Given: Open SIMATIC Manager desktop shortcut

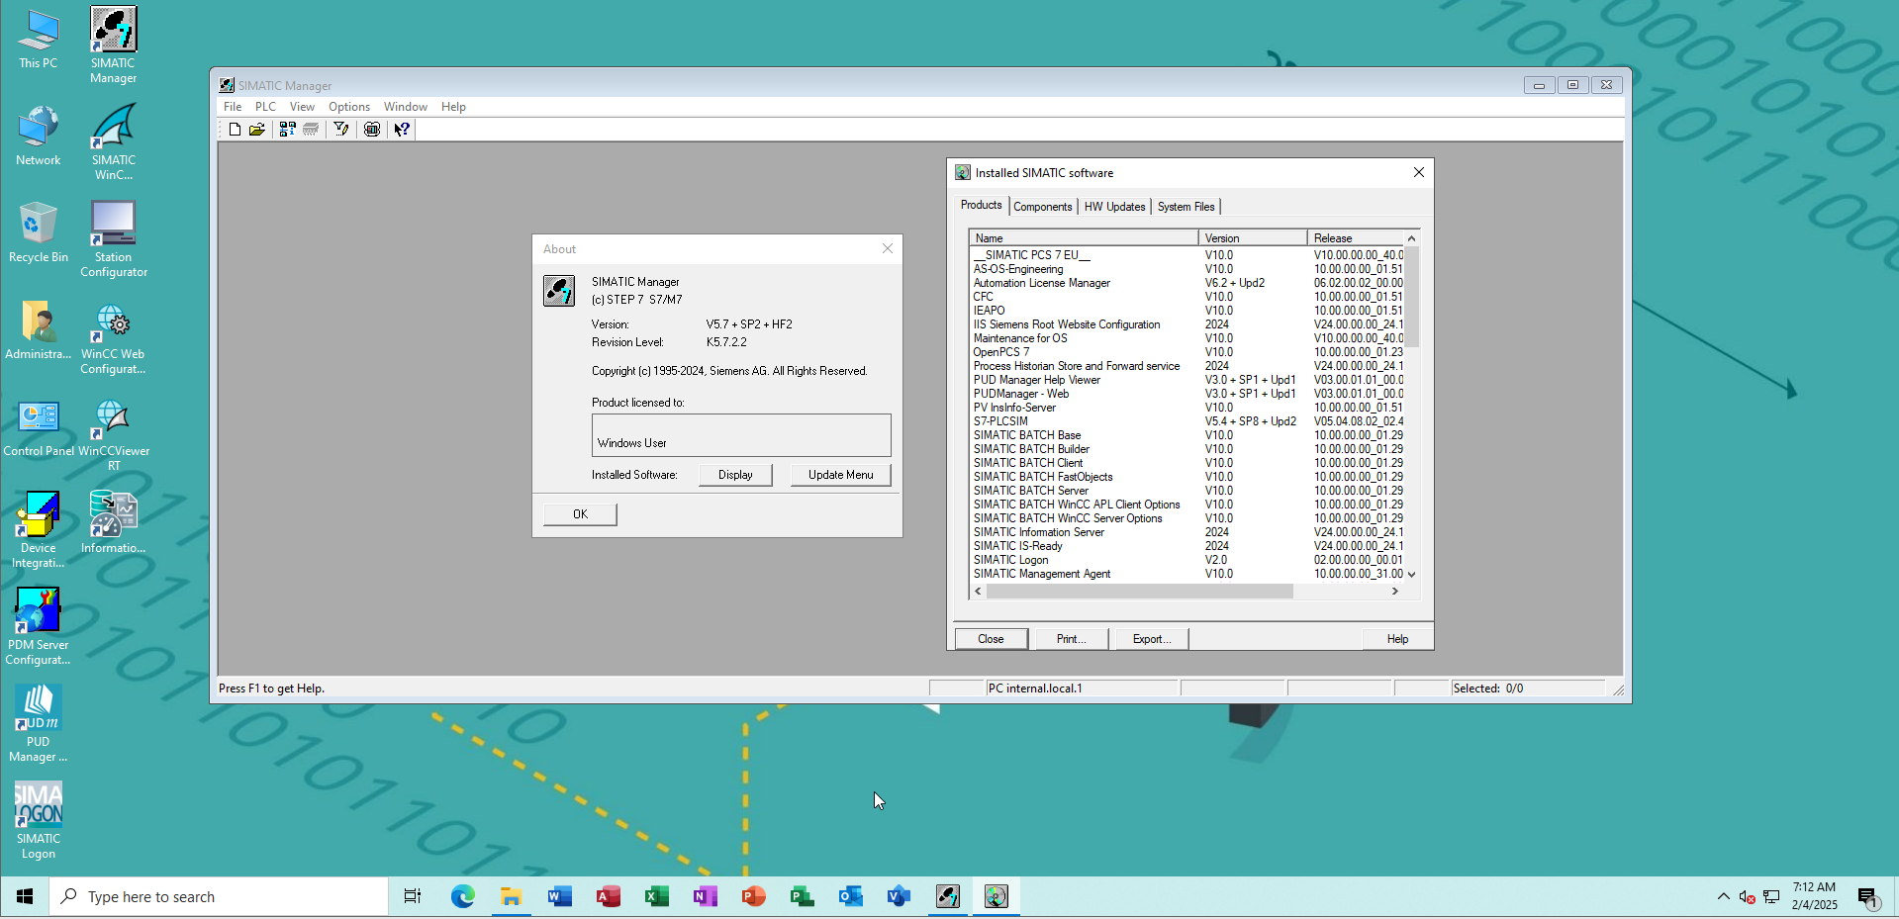Looking at the screenshot, I should [114, 45].
